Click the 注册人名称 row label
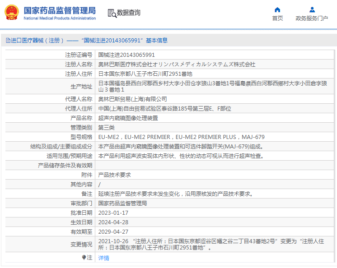 79,65
